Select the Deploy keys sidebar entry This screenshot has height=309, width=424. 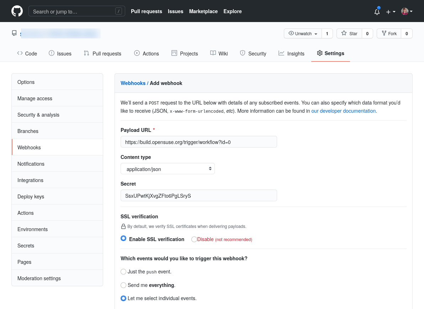(x=30, y=196)
